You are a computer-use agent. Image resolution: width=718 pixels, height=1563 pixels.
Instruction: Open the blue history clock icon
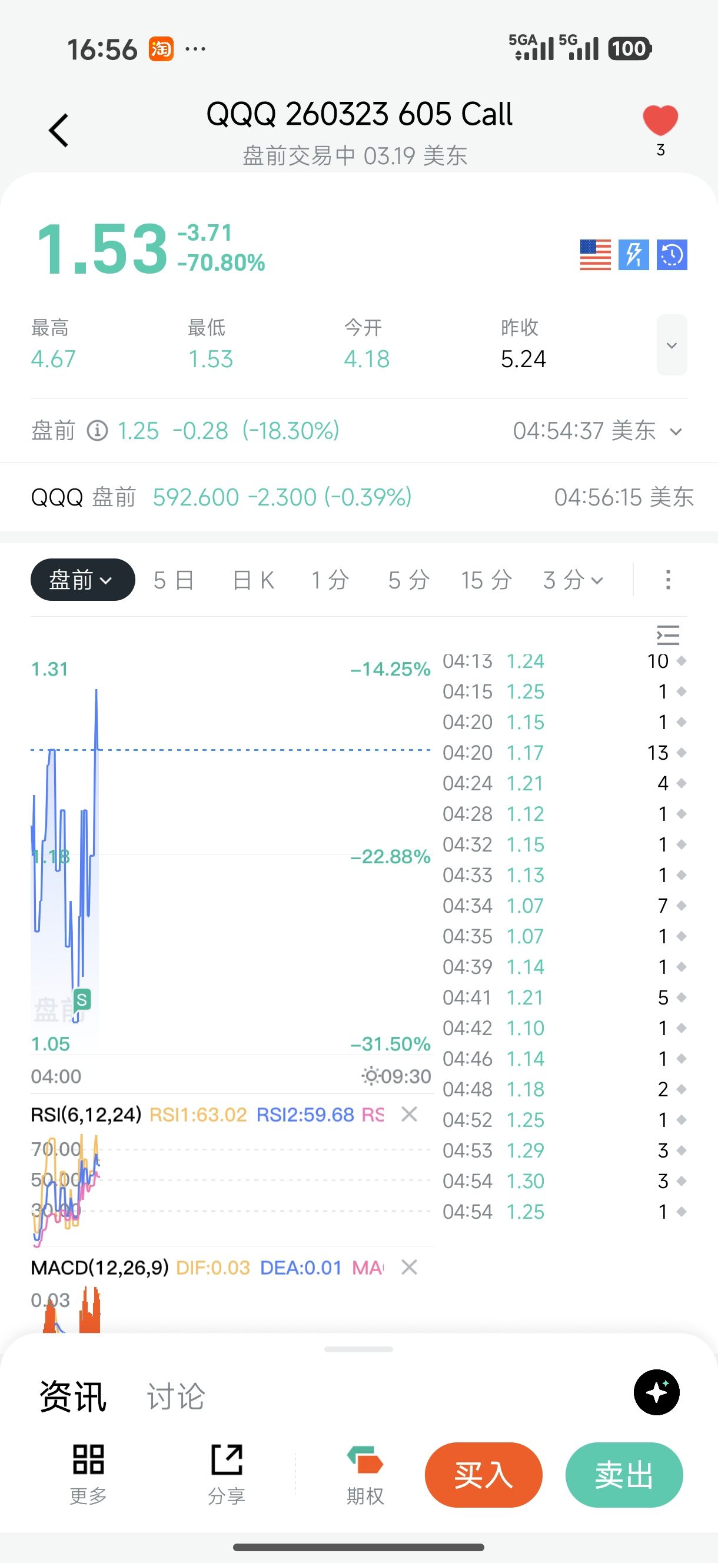pos(672,255)
